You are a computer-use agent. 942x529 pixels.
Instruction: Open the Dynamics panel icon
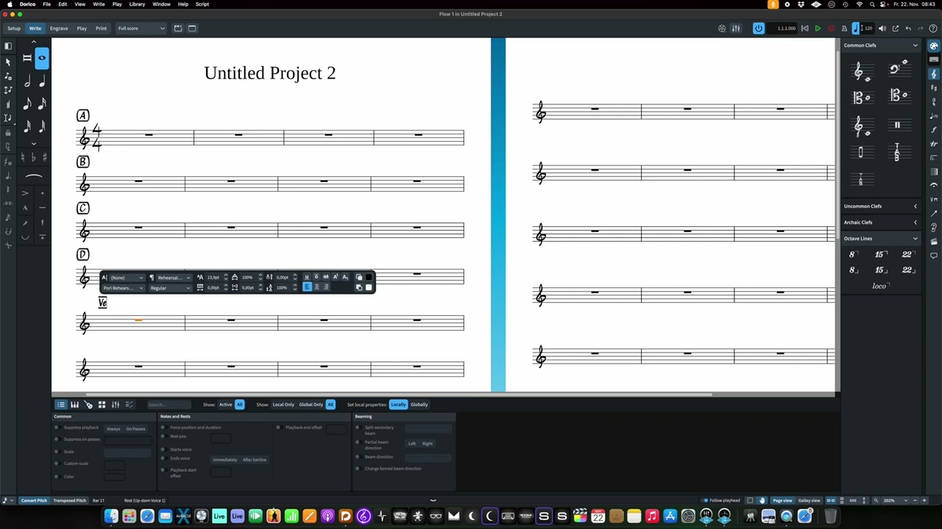pyautogui.click(x=934, y=130)
